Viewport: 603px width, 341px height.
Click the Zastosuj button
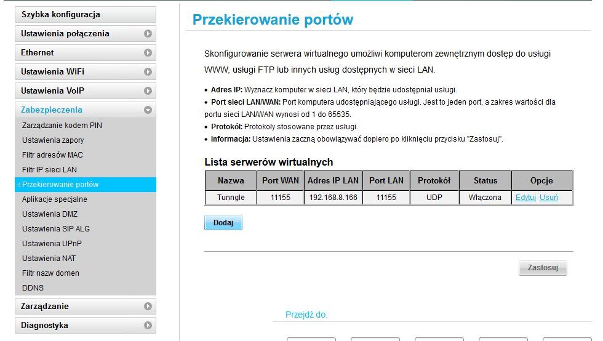[543, 268]
